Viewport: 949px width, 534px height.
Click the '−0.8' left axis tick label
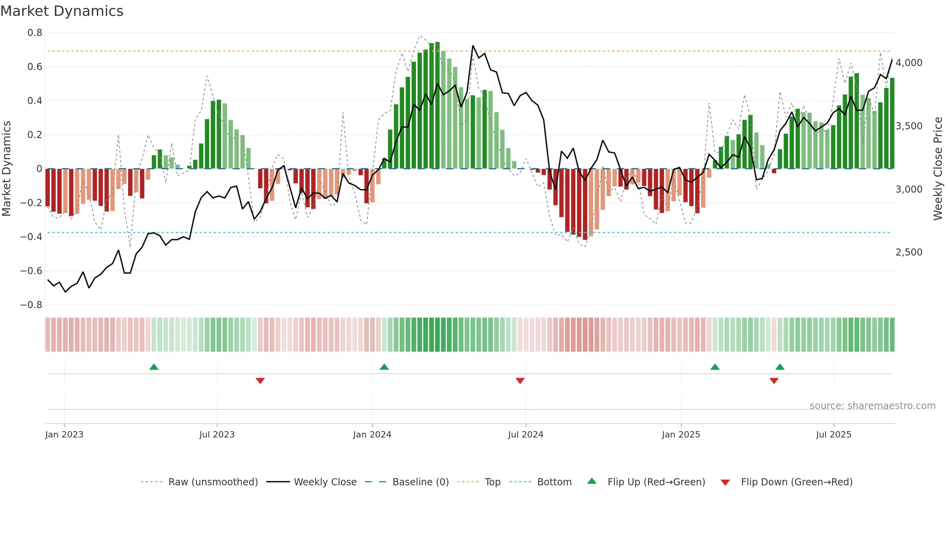pyautogui.click(x=31, y=305)
